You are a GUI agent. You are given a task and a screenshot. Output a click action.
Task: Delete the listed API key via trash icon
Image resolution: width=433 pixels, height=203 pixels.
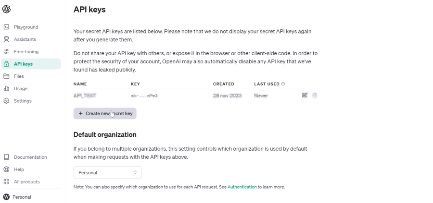pyautogui.click(x=315, y=96)
